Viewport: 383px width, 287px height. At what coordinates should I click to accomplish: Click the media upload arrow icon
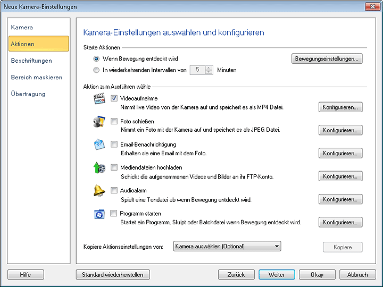pyautogui.click(x=98, y=168)
